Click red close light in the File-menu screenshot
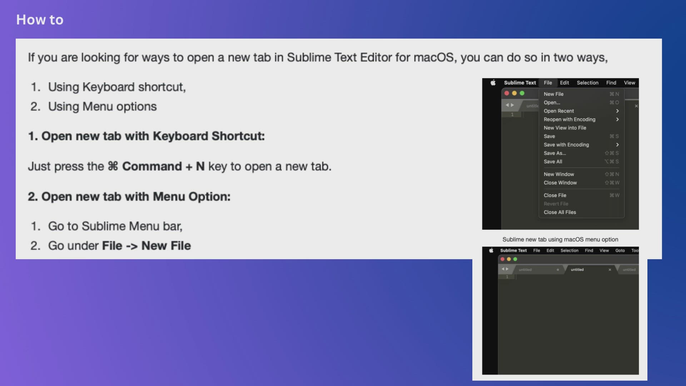Screen dimensions: 686x386 (507, 93)
